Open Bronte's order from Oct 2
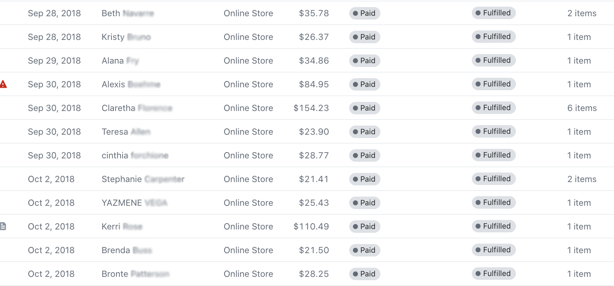The image size is (614, 286). [307, 274]
